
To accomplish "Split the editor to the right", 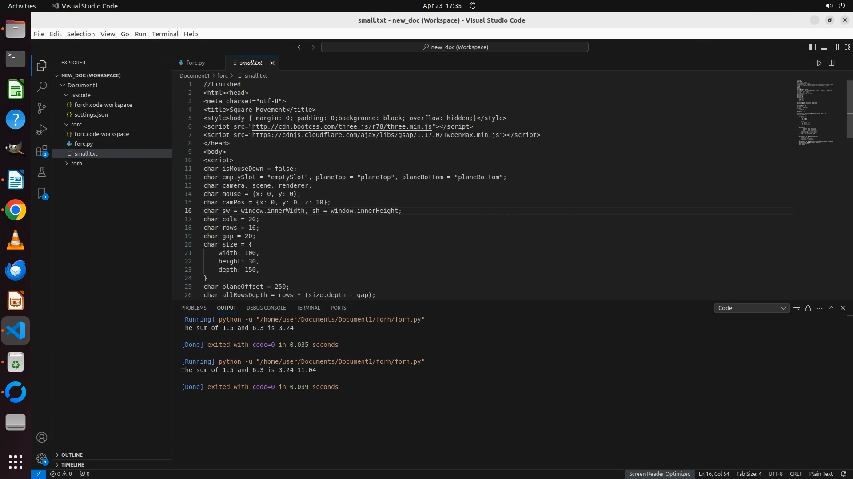I will point(831,63).
